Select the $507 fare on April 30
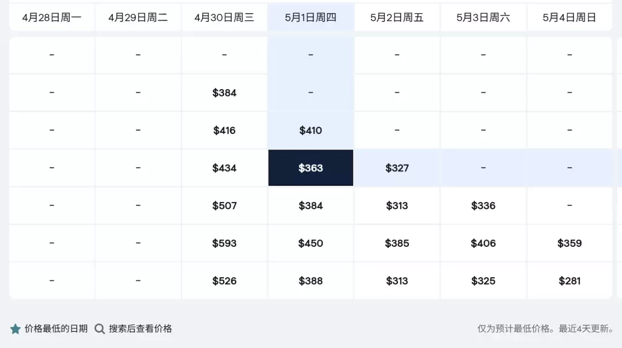Image resolution: width=622 pixels, height=348 pixels. point(225,205)
